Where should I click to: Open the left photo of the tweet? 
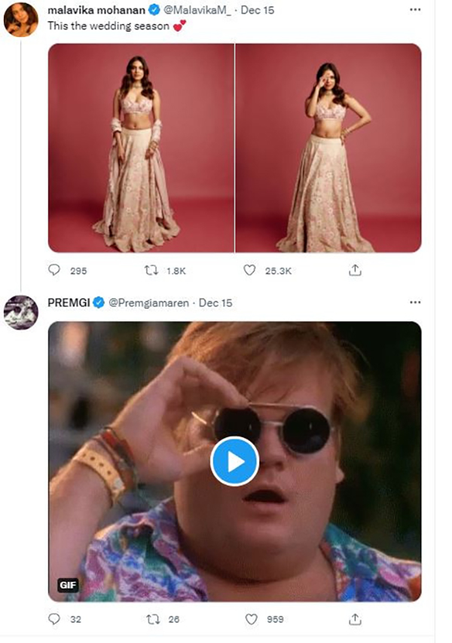(x=141, y=148)
